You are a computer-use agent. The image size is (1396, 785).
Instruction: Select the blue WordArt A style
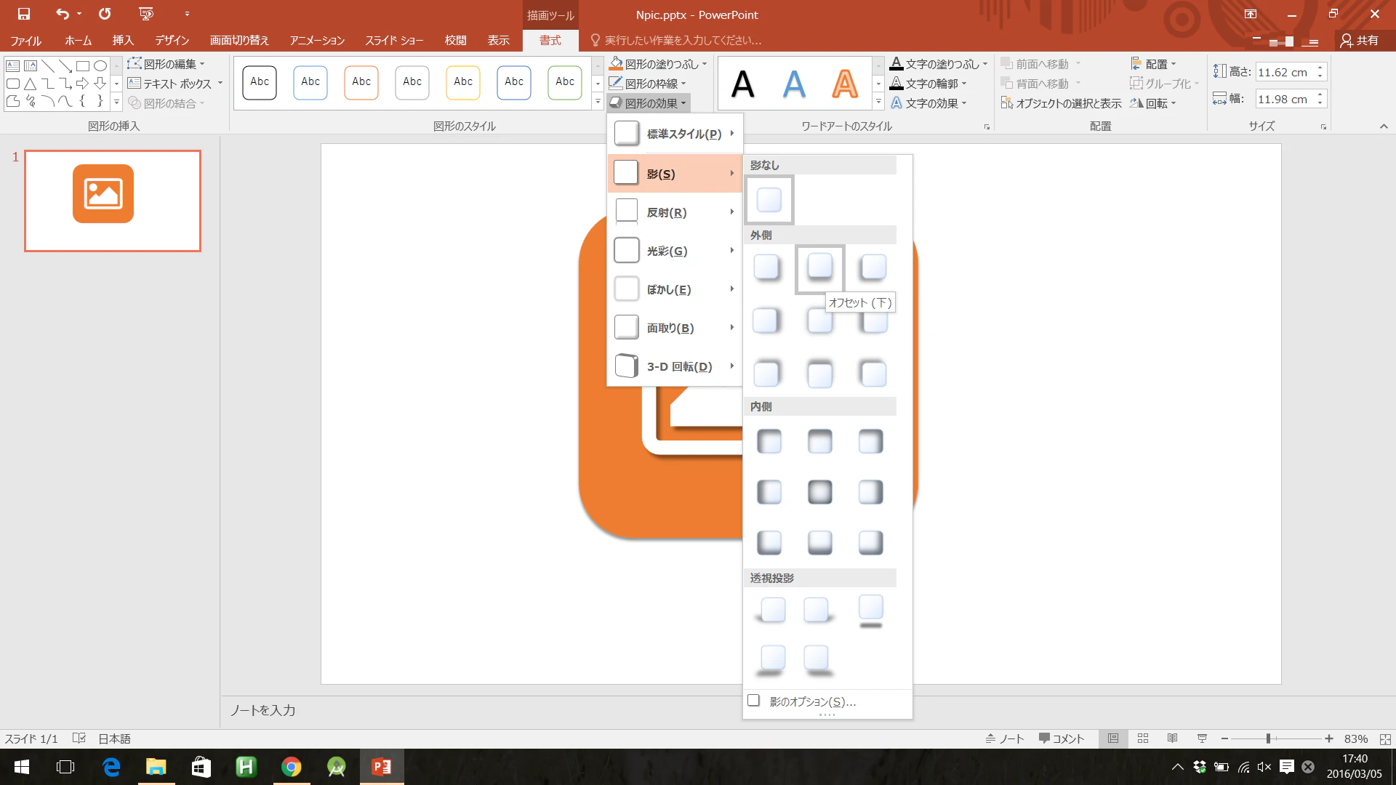pyautogui.click(x=794, y=84)
